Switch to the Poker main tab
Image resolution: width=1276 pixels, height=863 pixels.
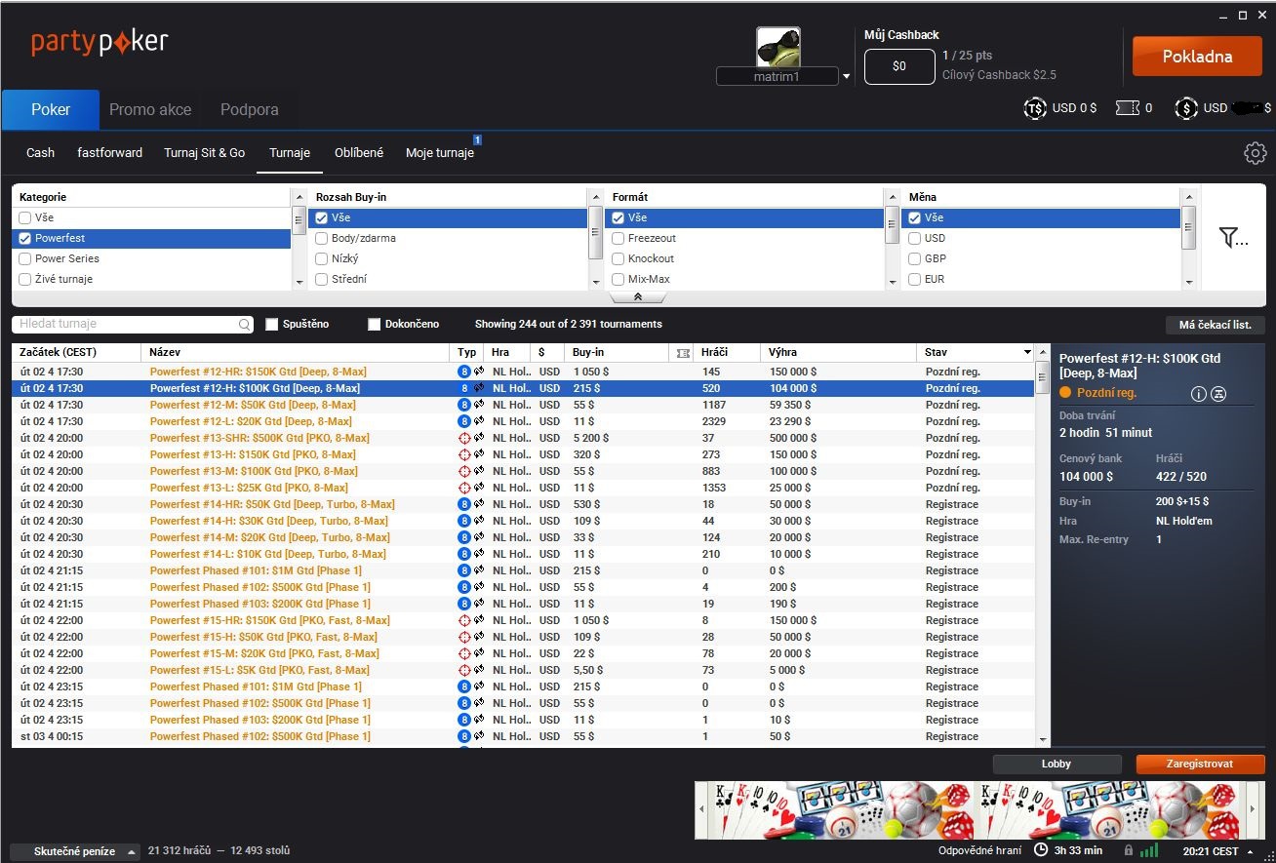point(51,110)
